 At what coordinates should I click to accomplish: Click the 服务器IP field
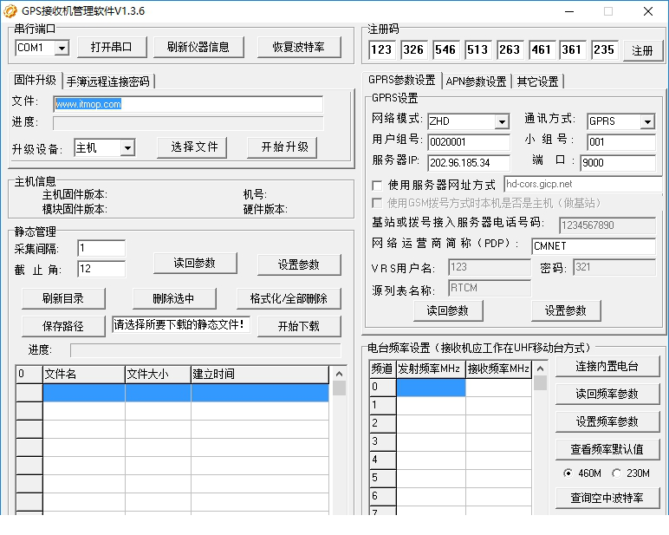click(469, 163)
